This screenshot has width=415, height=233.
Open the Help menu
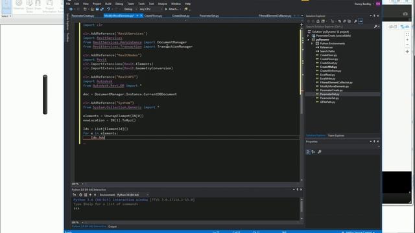click(187, 4)
